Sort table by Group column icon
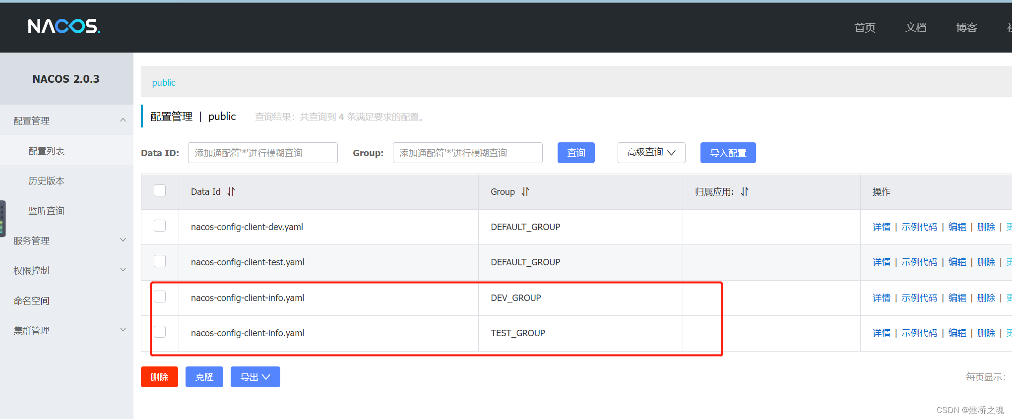This screenshot has height=419, width=1012. (525, 191)
